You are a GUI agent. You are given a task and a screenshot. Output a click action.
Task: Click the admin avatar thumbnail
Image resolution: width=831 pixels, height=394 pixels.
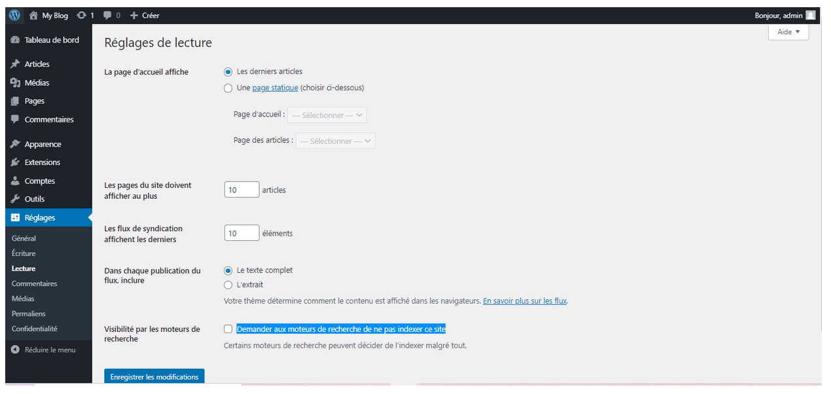pos(811,15)
